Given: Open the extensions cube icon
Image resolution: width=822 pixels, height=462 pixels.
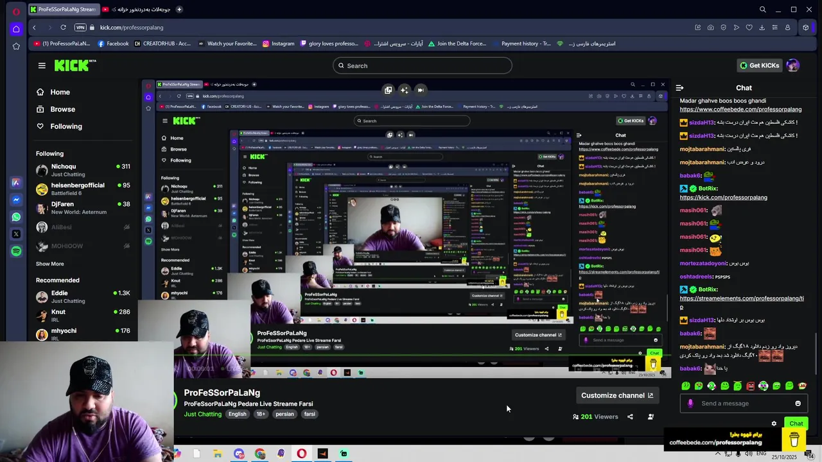Looking at the screenshot, I should click(806, 28).
